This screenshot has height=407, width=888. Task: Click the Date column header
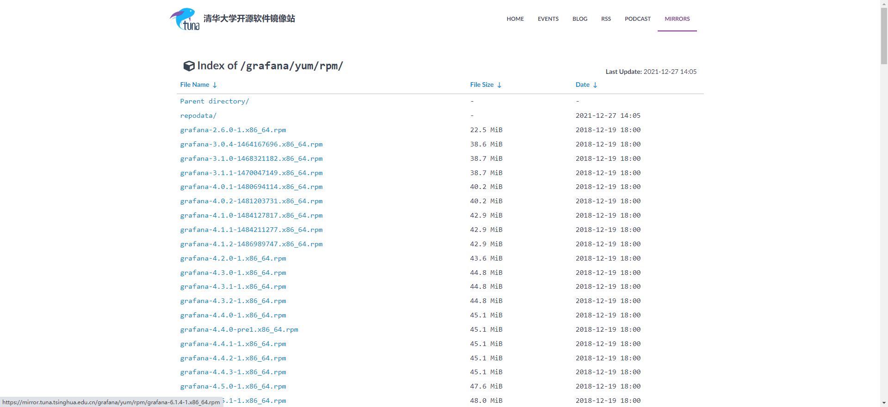[x=583, y=85]
